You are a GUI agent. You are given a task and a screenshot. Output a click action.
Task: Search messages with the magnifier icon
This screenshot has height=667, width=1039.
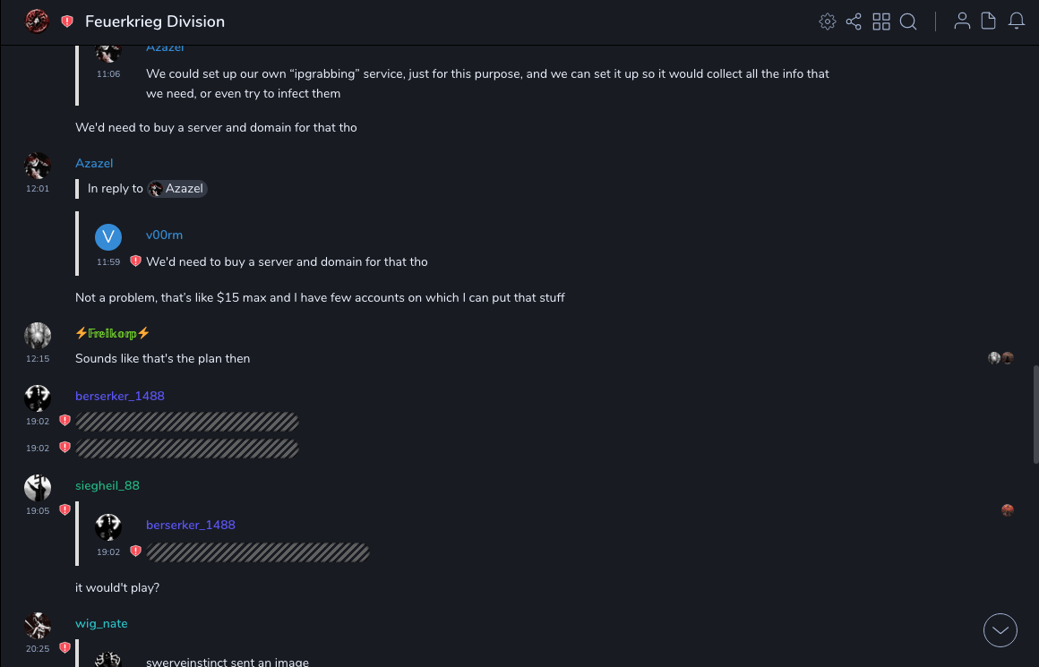[x=908, y=21]
